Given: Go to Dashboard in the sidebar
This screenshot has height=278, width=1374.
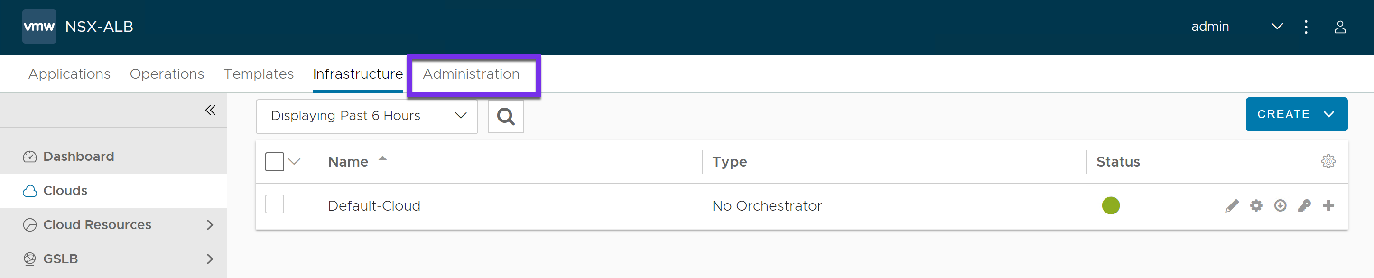Looking at the screenshot, I should [x=78, y=157].
